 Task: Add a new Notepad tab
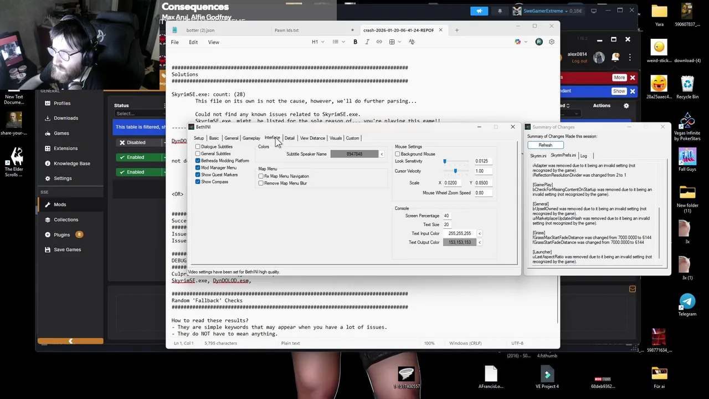pyautogui.click(x=457, y=30)
